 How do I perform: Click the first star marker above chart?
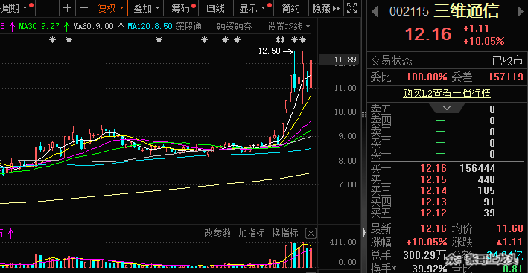(52, 40)
